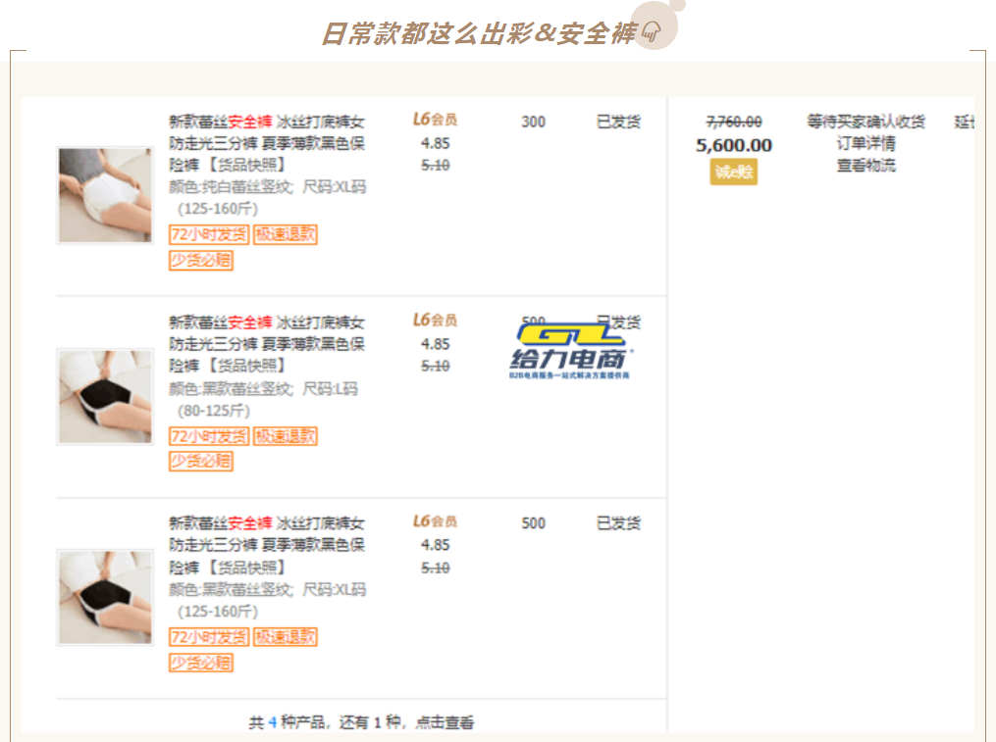
Task: Click 点击查看 to show remaining product
Action: (445, 722)
